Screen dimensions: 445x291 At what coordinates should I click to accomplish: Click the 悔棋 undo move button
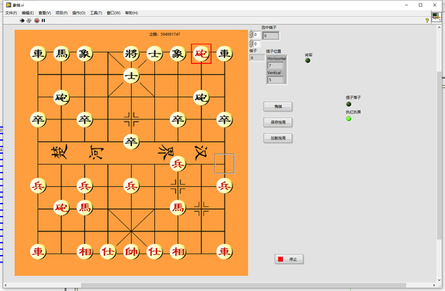click(278, 106)
